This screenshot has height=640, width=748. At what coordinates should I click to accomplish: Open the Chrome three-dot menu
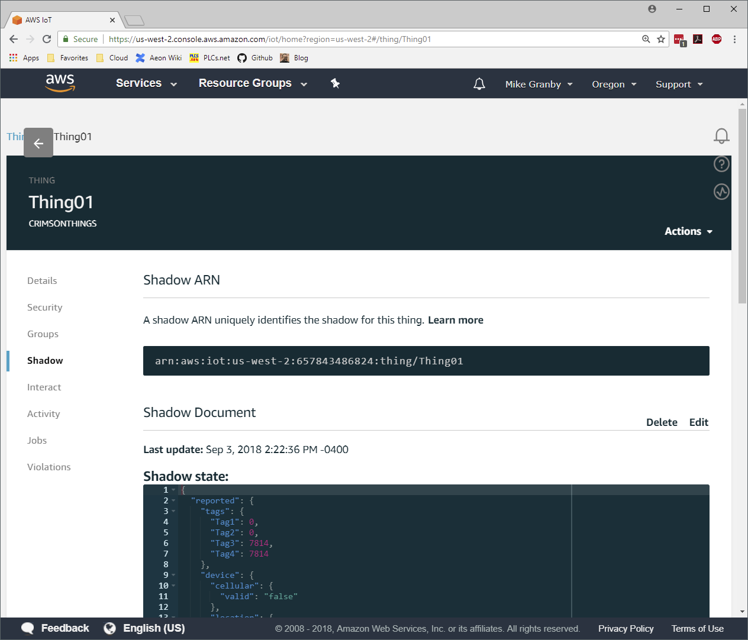[x=734, y=39]
